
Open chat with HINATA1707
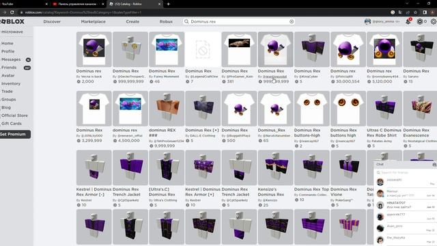[406, 205]
